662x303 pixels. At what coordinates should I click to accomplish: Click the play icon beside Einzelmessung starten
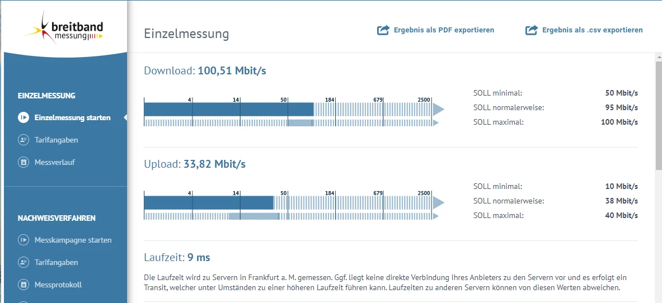coord(24,117)
